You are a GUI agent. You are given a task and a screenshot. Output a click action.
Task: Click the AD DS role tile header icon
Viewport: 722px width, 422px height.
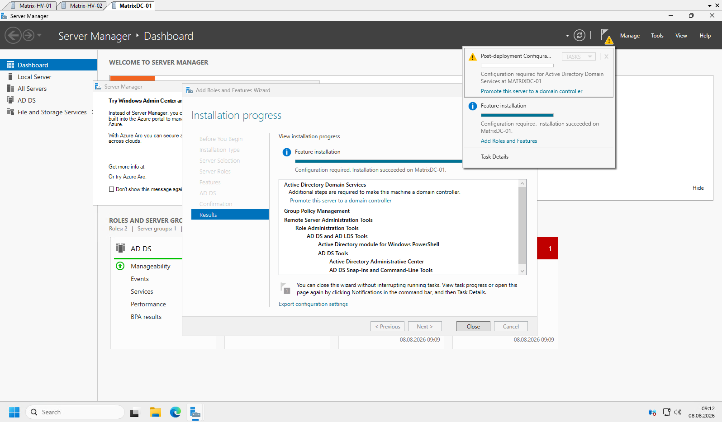point(120,248)
